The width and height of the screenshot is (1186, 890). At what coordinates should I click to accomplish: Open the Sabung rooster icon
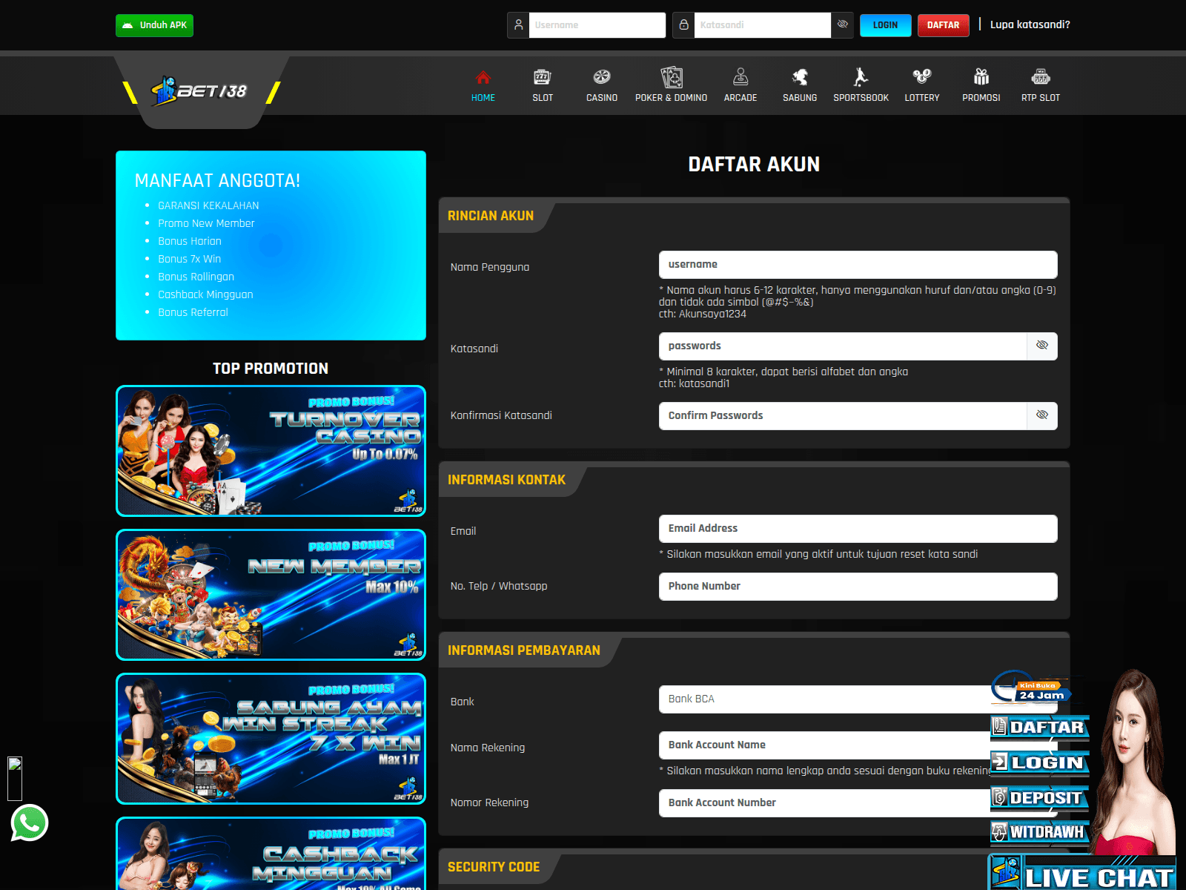(800, 77)
